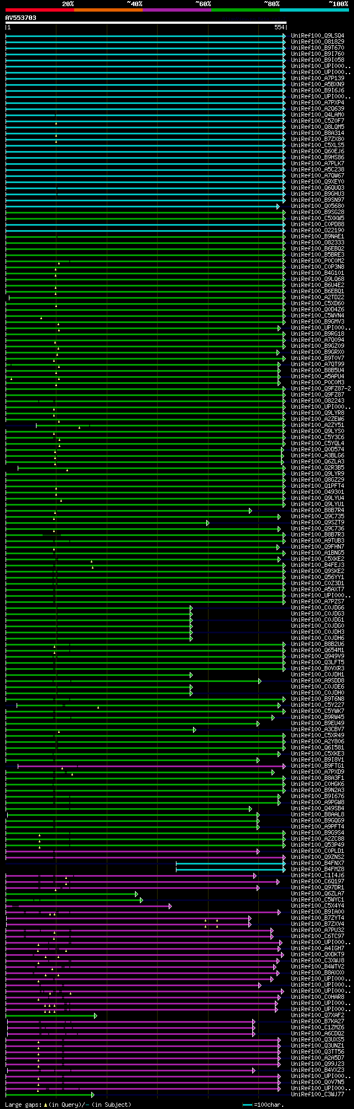
Task: Click UniRef100_Q9FZ87-2 isoform label
Action: click(321, 388)
